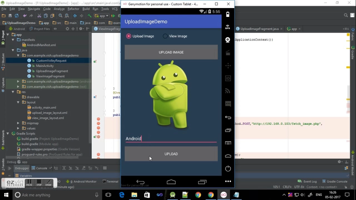This screenshot has height=200, width=356.
Task: Click the collapse all icon in Project panel
Action: (x=73, y=29)
